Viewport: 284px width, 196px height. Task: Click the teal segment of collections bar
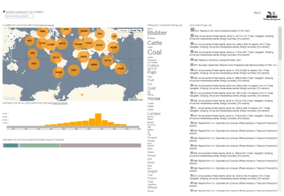tap(11, 146)
